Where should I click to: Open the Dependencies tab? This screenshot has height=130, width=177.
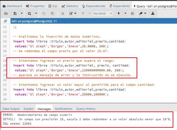pyautogui.click(x=94, y=6)
